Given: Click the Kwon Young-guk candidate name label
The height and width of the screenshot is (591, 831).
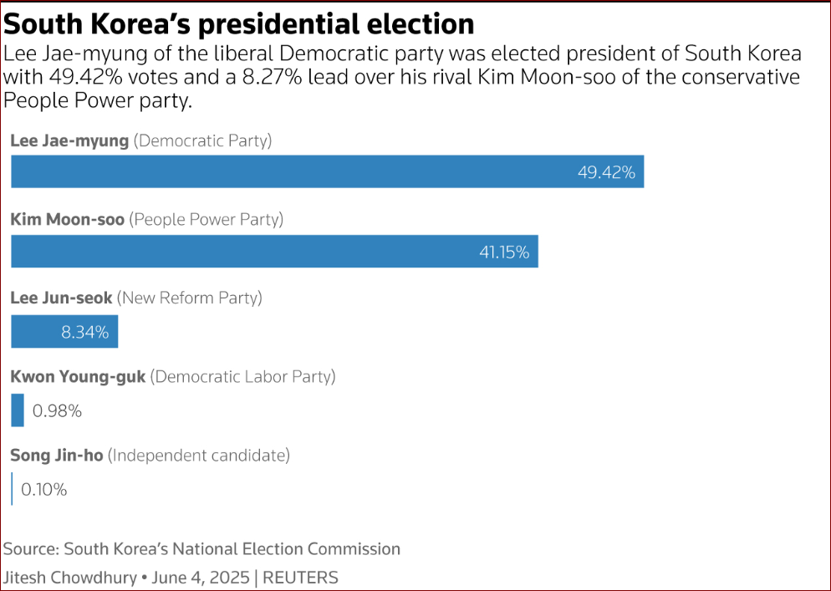Looking at the screenshot, I should (78, 377).
